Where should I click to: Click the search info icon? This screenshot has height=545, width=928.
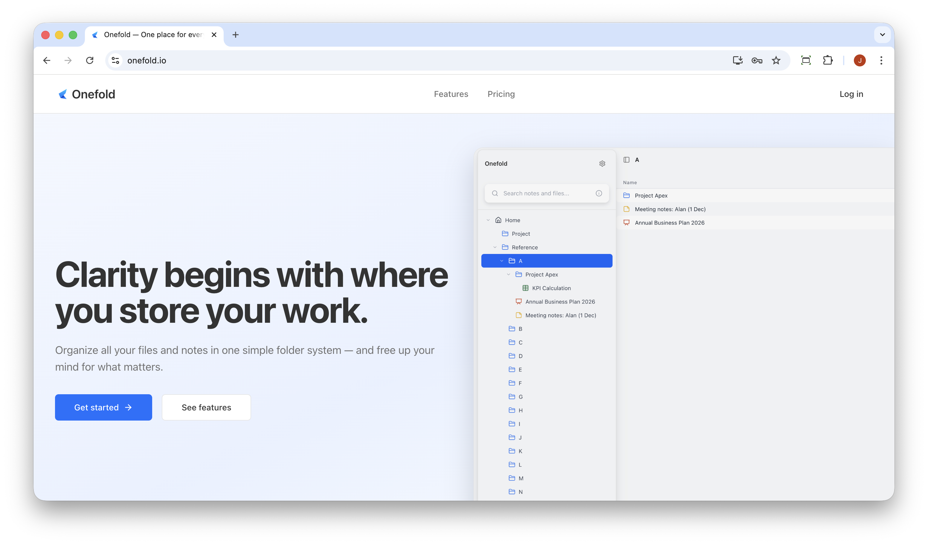[x=599, y=194]
